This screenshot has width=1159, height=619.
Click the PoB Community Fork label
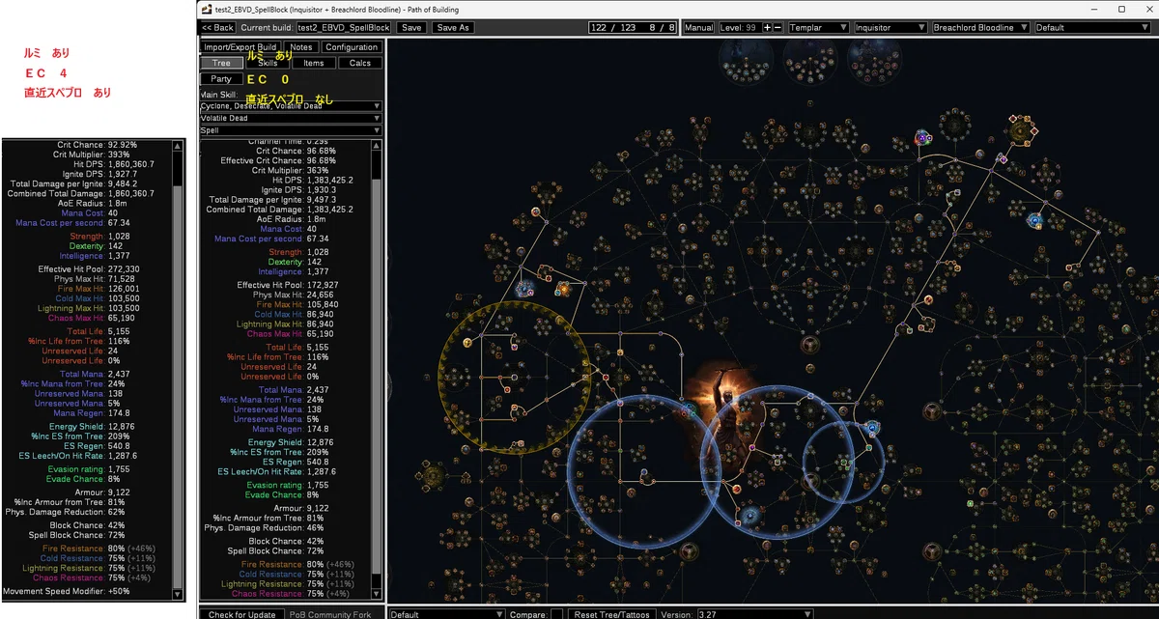pos(330,614)
